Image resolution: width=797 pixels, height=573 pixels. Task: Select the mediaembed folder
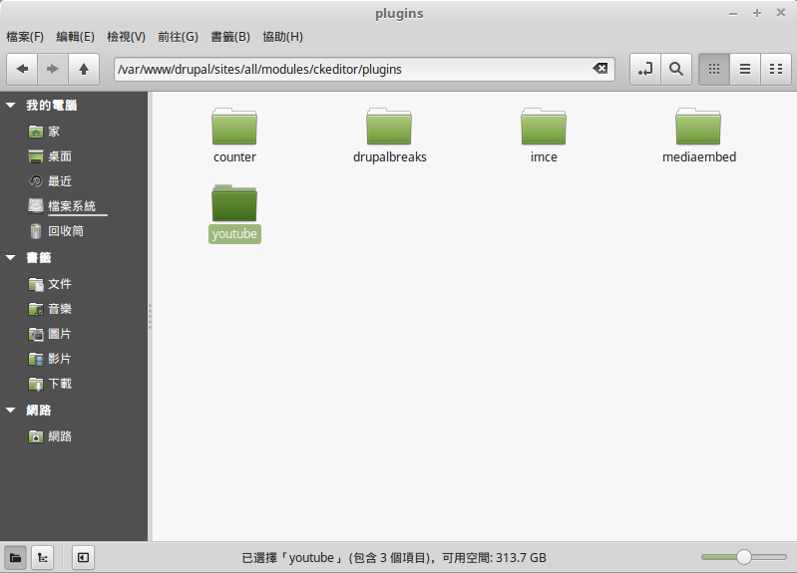point(698,127)
